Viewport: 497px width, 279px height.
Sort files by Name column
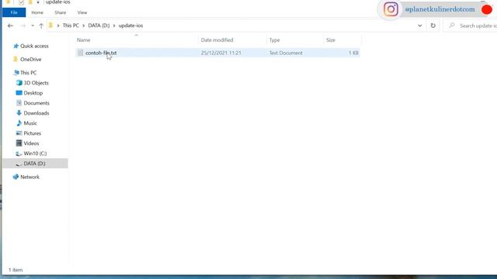[x=83, y=40]
